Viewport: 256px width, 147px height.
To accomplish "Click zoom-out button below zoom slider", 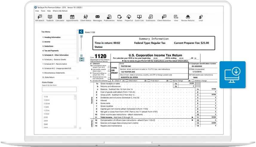I will (x=81, y=56).
